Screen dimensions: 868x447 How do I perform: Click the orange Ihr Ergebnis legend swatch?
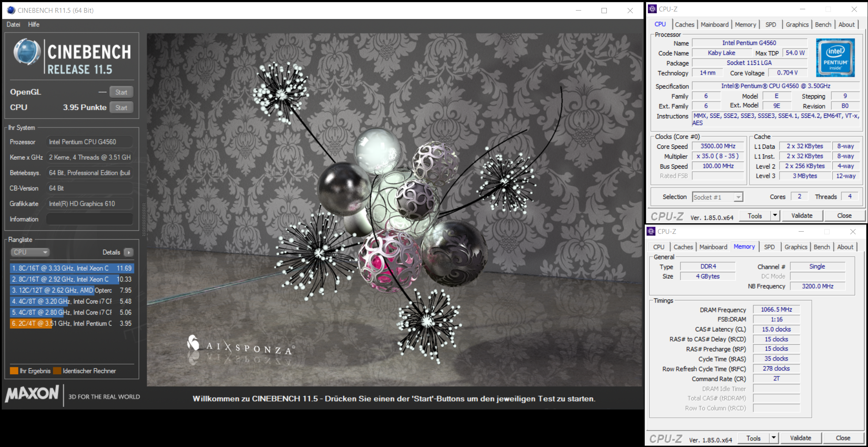[x=14, y=371]
